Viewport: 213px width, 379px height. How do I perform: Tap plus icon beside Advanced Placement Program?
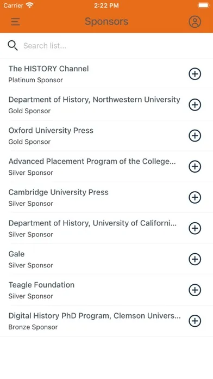[x=195, y=166]
